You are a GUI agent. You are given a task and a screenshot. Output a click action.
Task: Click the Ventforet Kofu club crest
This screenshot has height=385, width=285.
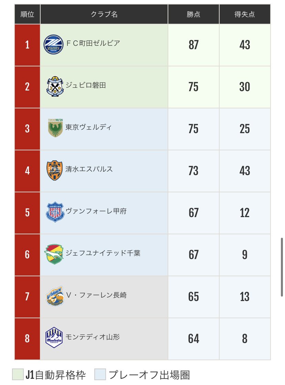(55, 212)
